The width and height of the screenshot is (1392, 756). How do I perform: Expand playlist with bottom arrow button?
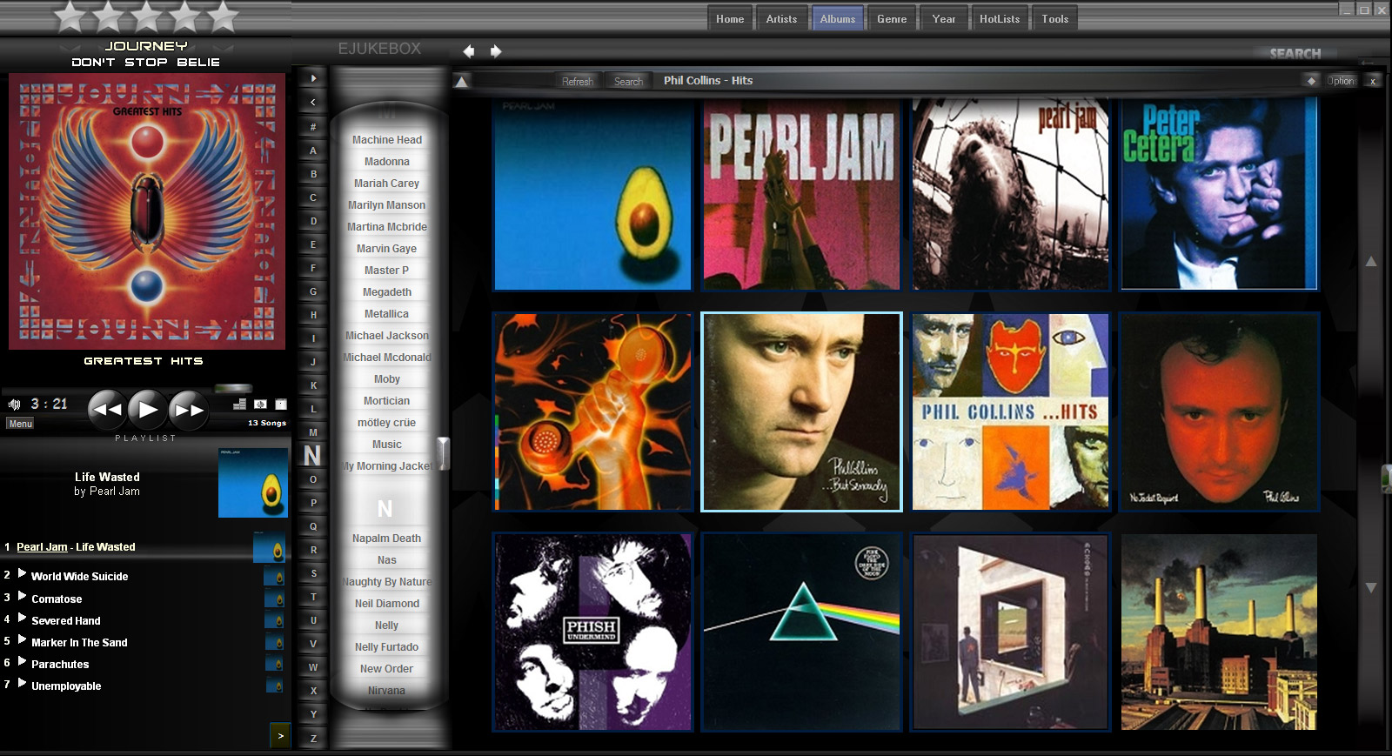coord(280,736)
